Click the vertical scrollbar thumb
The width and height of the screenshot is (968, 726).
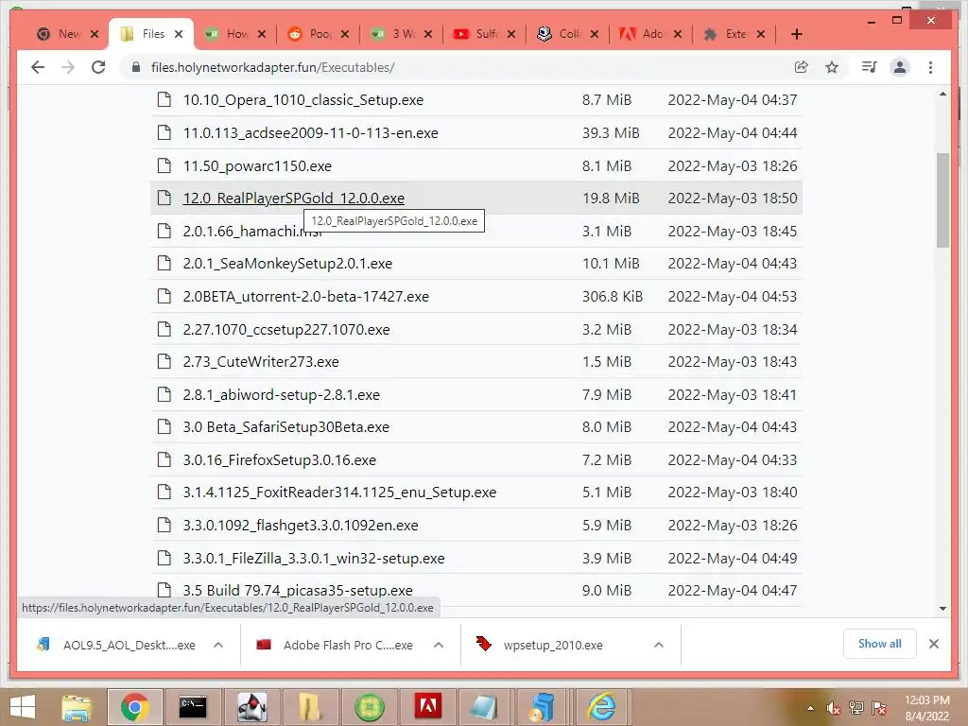[x=942, y=200]
